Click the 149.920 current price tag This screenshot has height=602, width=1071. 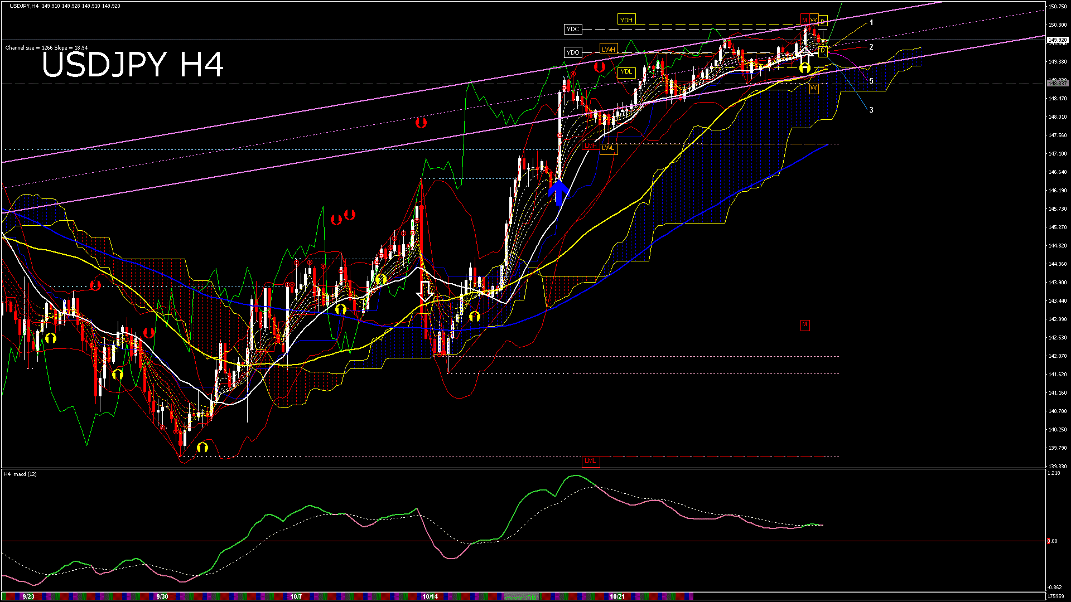click(x=1057, y=40)
